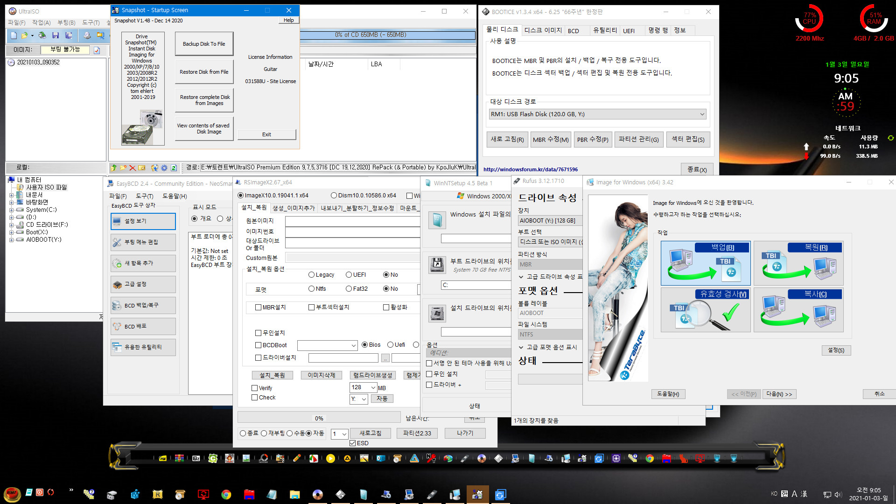Enable the Verify checkbox
The height and width of the screenshot is (504, 896).
click(254, 388)
